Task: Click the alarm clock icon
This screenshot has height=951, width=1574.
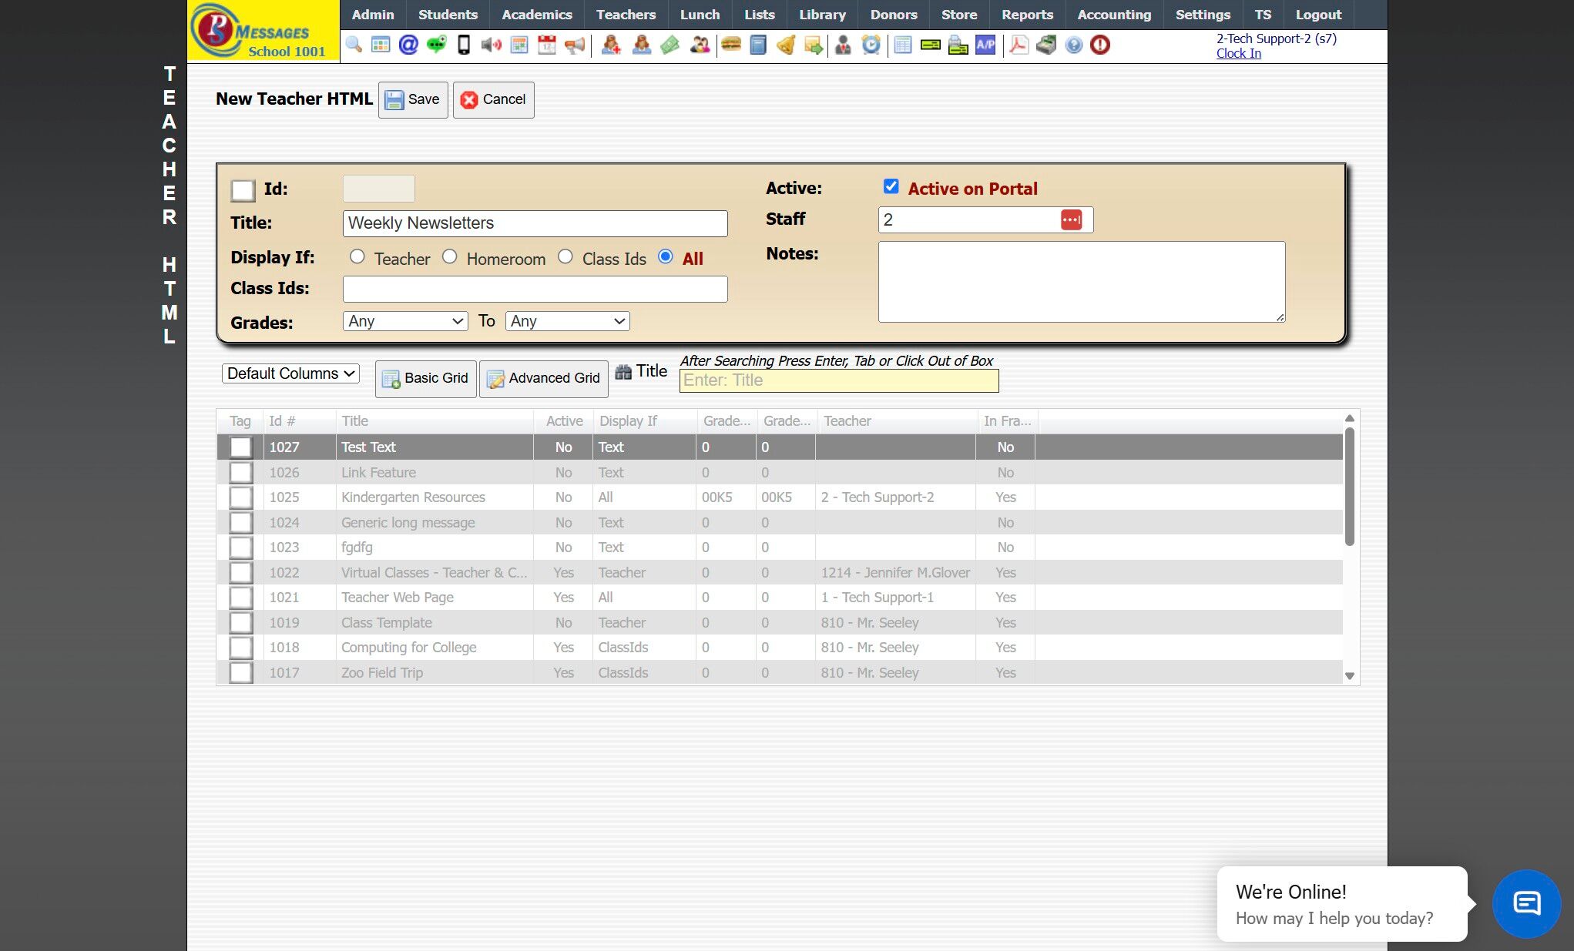Action: coord(871,45)
